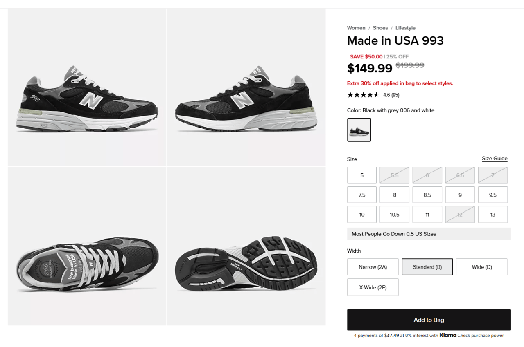
Task: Choose size 7.5
Action: pos(362,195)
